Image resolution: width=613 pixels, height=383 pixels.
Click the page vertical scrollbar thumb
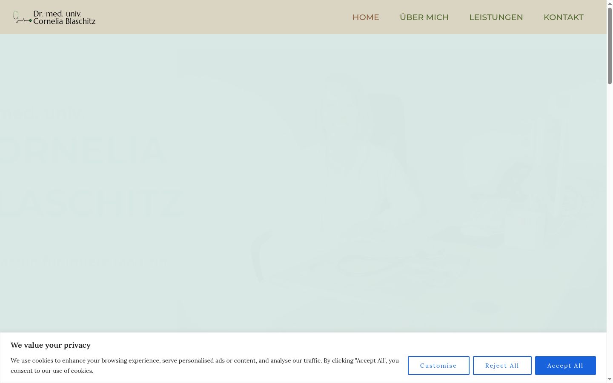[x=610, y=46]
